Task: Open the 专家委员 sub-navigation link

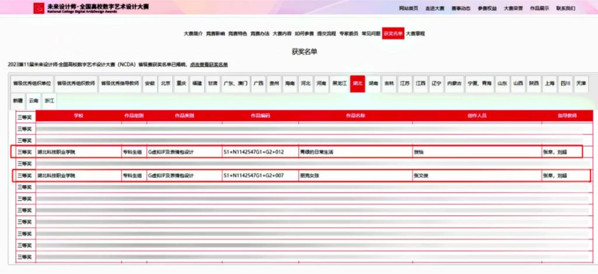Action: point(349,34)
